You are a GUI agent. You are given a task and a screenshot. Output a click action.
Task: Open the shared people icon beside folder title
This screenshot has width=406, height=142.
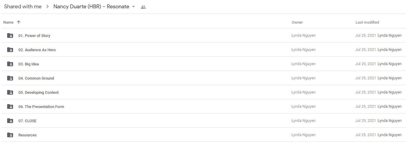[143, 7]
